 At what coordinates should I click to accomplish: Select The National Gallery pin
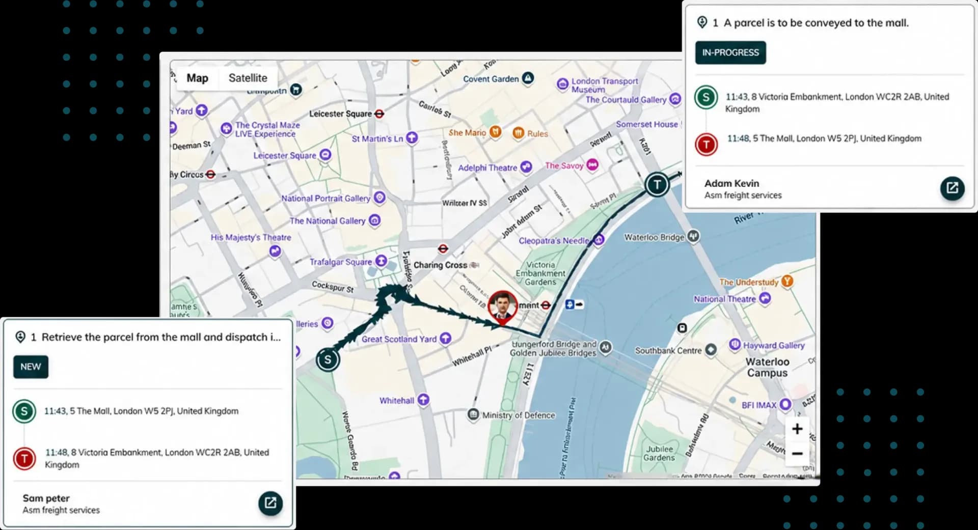pos(374,220)
